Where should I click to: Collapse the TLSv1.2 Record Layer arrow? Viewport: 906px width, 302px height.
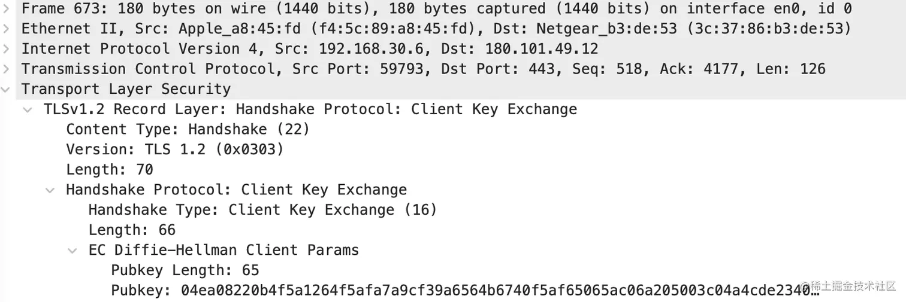coord(28,109)
